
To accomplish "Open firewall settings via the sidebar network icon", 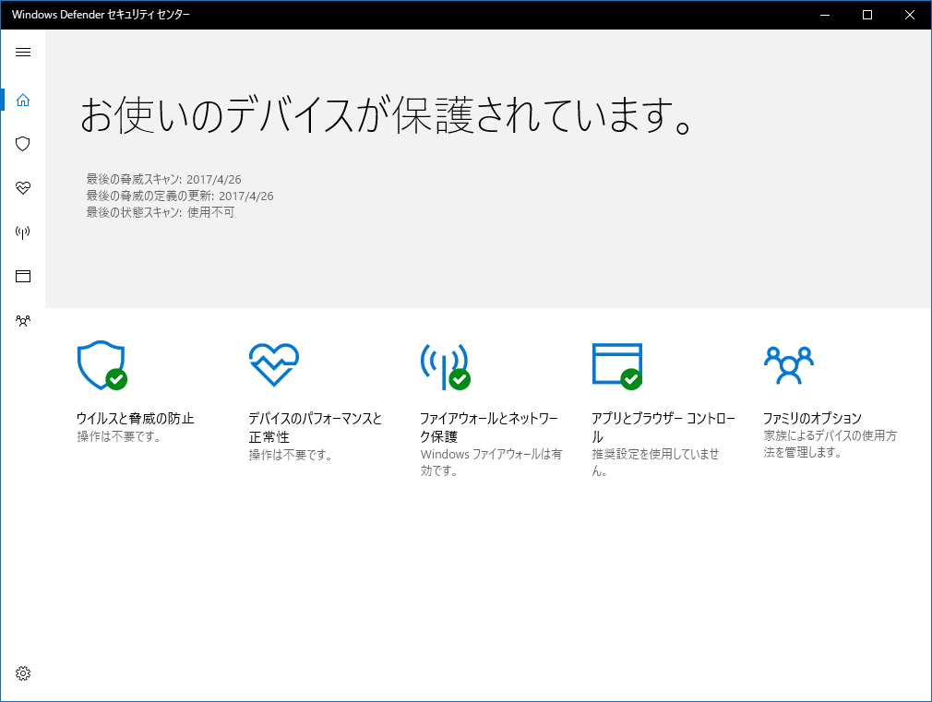I will point(23,232).
